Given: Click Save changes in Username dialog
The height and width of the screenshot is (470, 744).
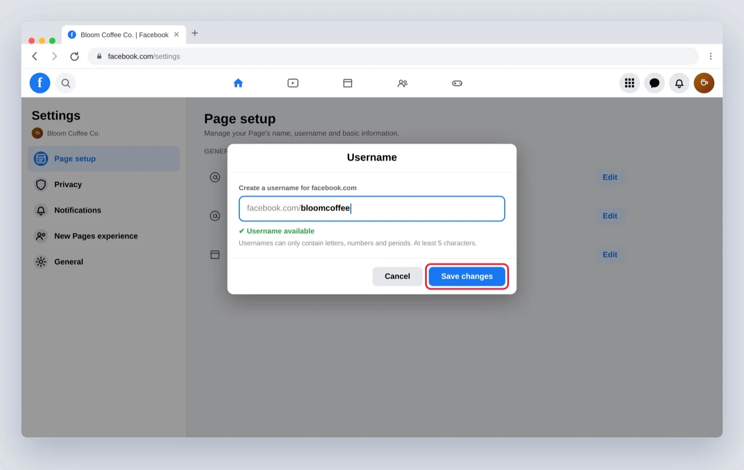Looking at the screenshot, I should tap(467, 276).
